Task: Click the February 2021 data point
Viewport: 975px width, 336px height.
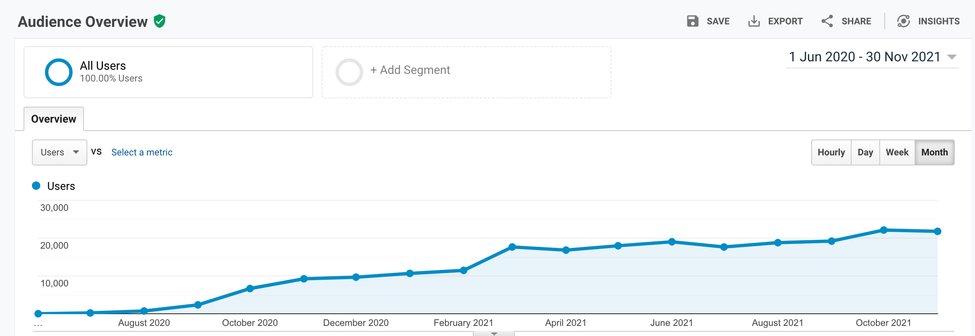Action: 464,270
